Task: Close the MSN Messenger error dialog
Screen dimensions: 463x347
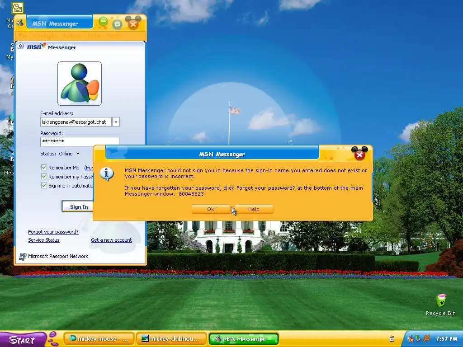Action: (x=359, y=155)
